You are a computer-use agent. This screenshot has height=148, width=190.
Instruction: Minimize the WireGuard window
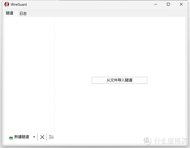coord(156,4)
